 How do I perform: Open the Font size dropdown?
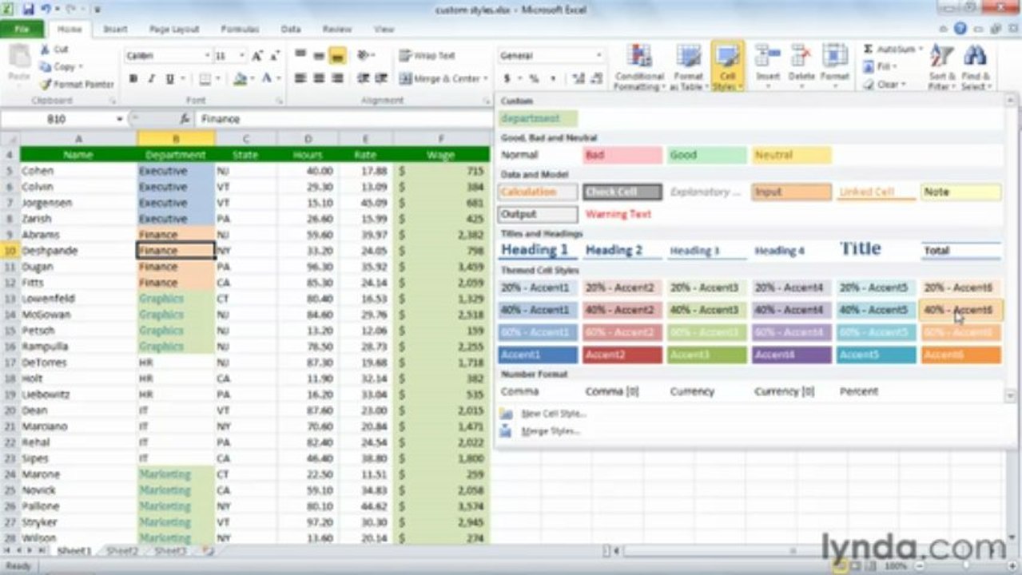pyautogui.click(x=241, y=56)
